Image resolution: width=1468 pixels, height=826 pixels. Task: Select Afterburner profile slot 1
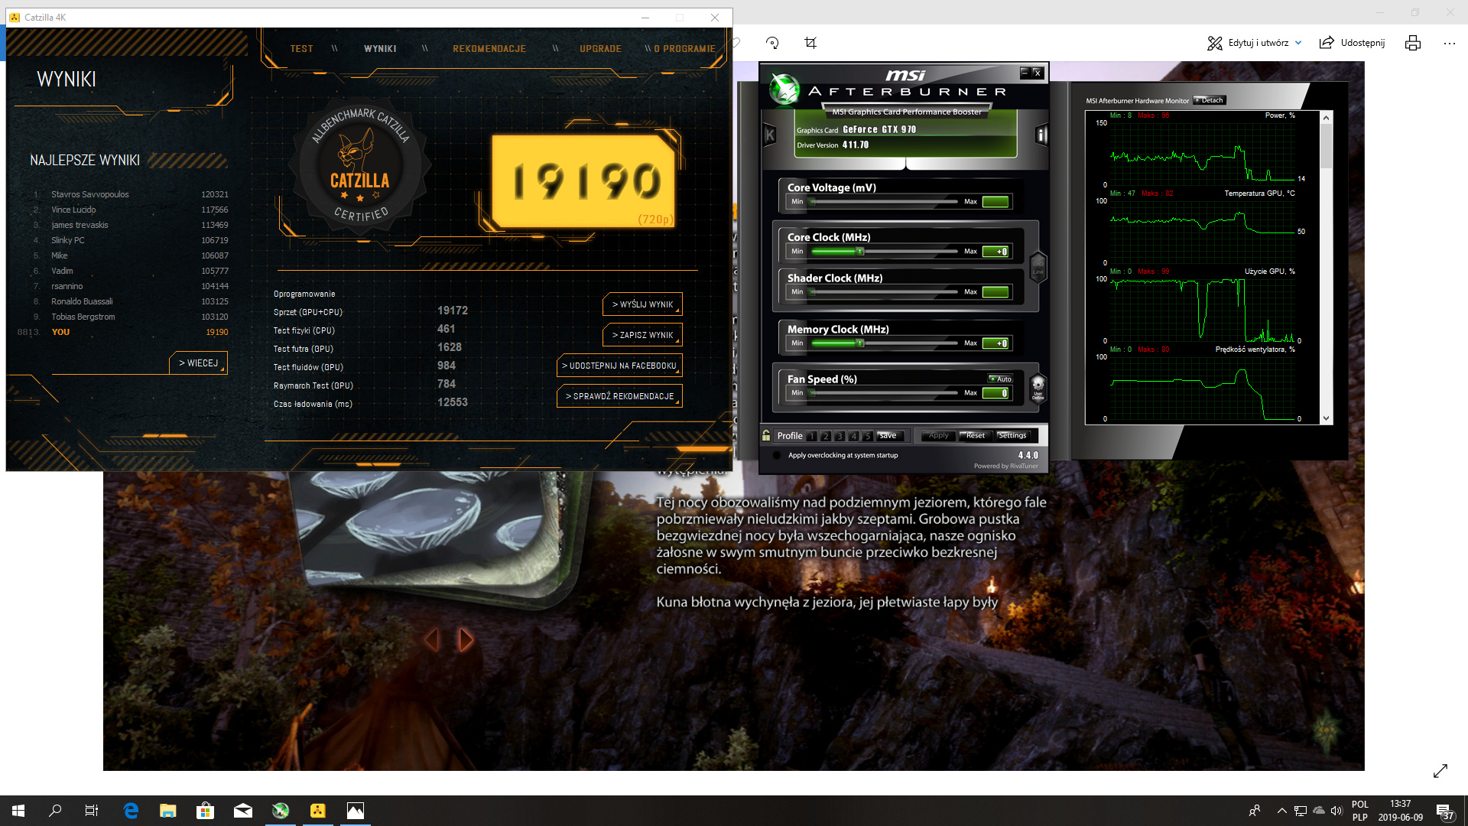(x=812, y=436)
